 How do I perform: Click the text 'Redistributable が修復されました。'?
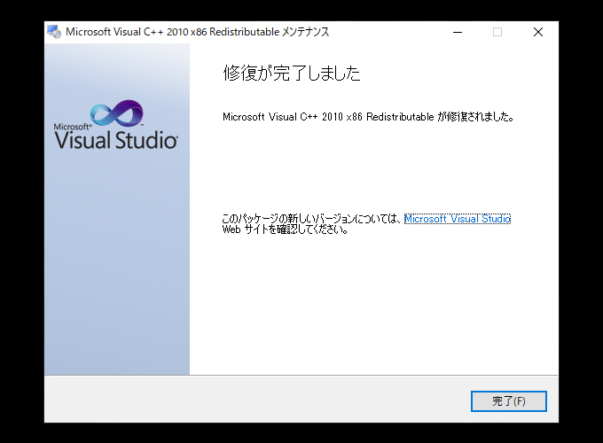(441, 117)
